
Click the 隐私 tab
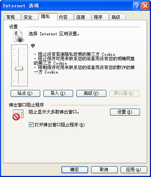tap(48, 17)
